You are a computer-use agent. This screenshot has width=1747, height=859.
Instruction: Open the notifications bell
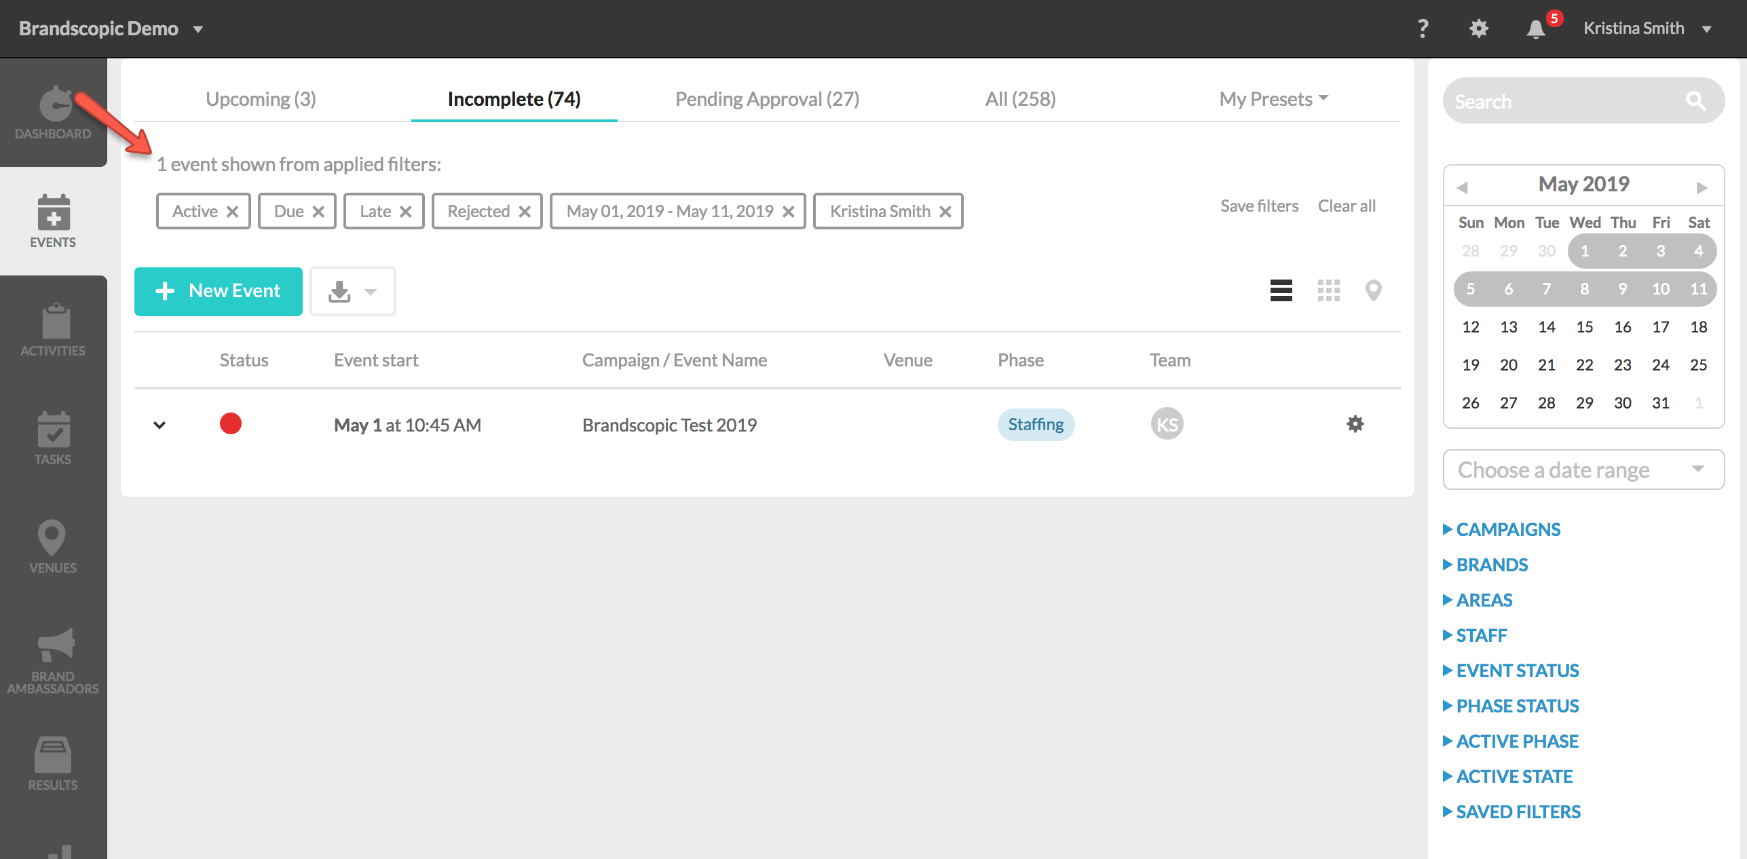(1536, 29)
